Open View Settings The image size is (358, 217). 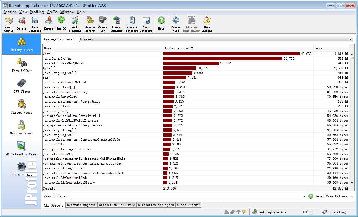pos(146,24)
